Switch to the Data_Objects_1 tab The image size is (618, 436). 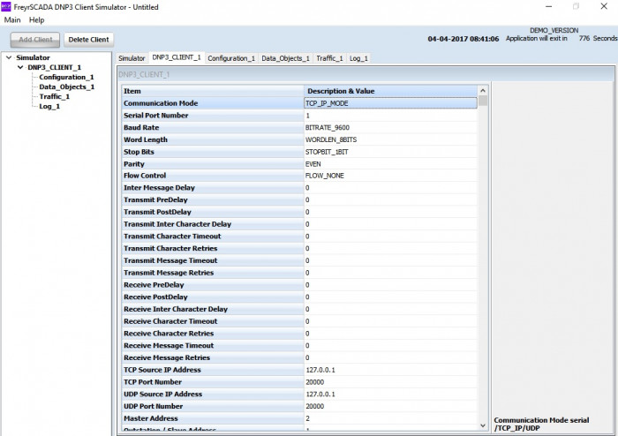[x=286, y=58]
